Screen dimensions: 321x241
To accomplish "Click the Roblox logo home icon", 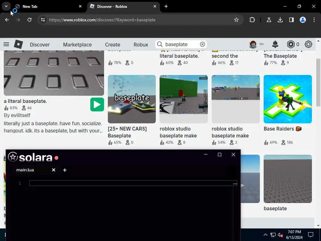I will tap(18, 44).
